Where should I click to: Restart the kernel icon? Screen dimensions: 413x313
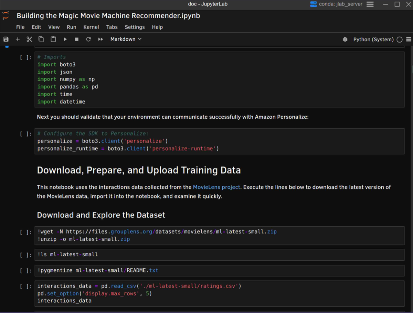point(88,39)
